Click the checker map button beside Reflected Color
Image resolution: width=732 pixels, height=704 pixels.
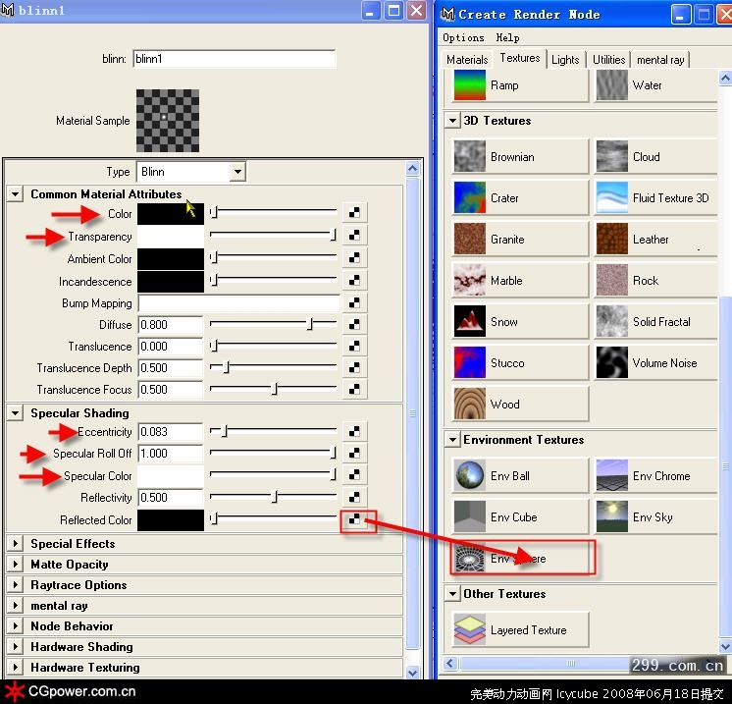(354, 519)
